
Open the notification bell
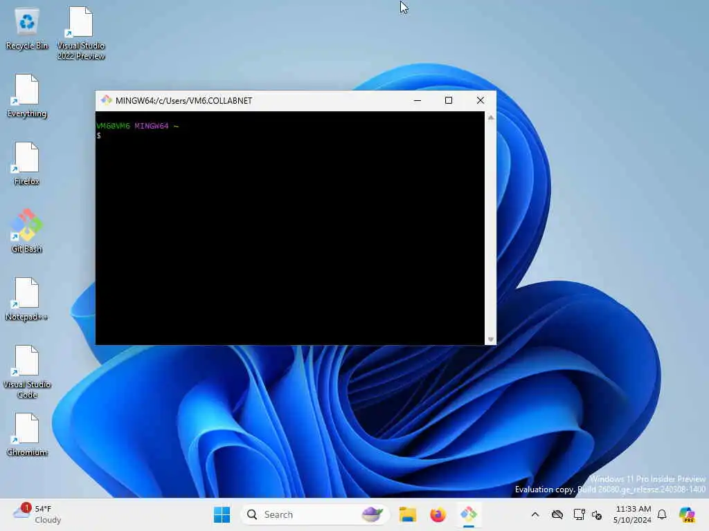662,514
